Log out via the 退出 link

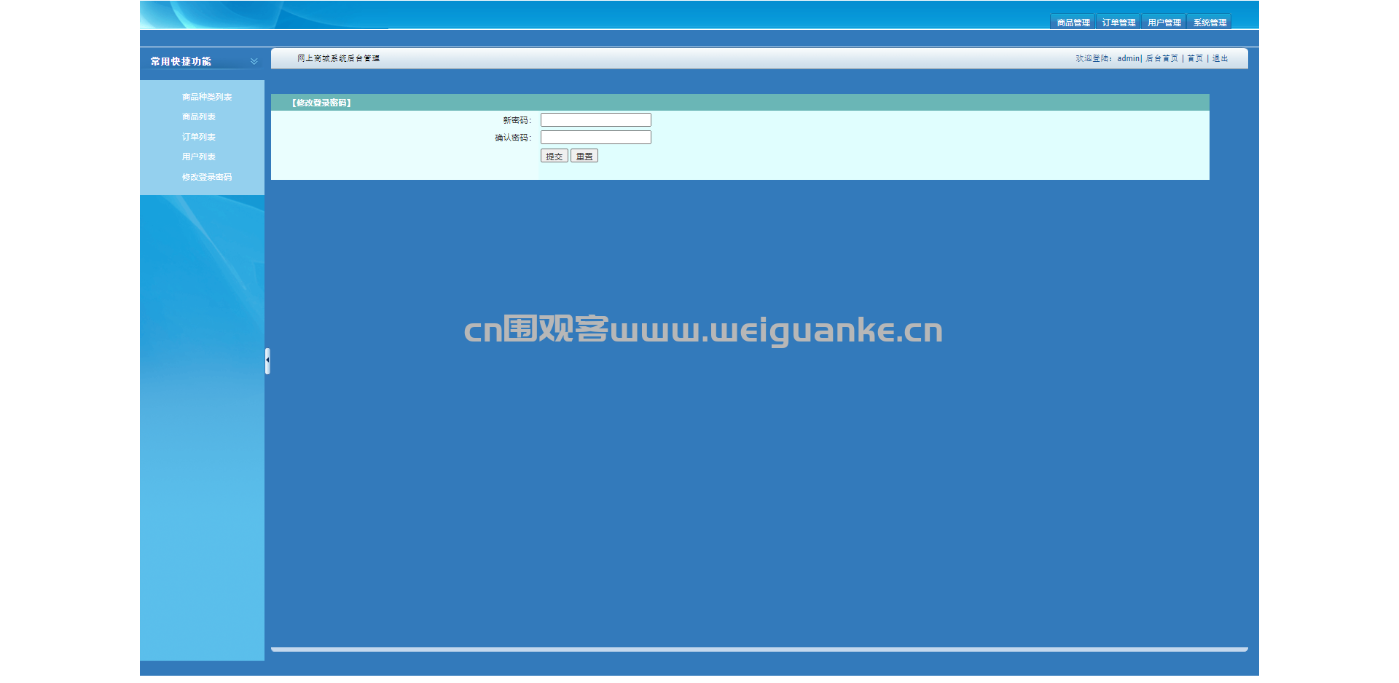1220,58
